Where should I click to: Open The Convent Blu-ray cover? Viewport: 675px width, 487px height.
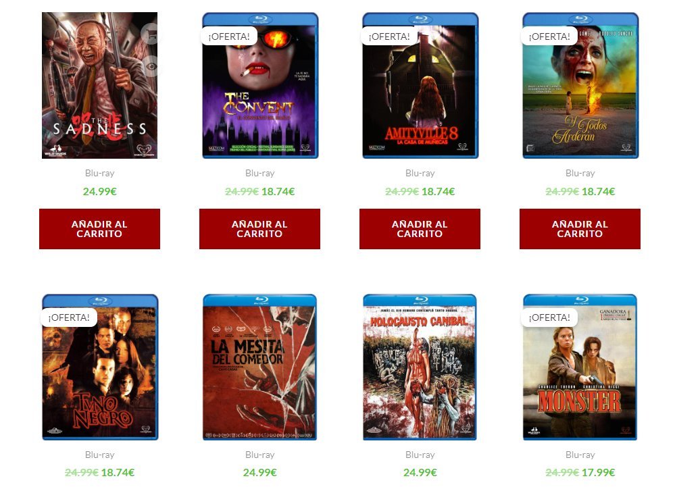[x=260, y=85]
